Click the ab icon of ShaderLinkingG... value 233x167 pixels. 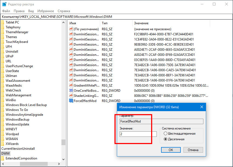click(71, 96)
